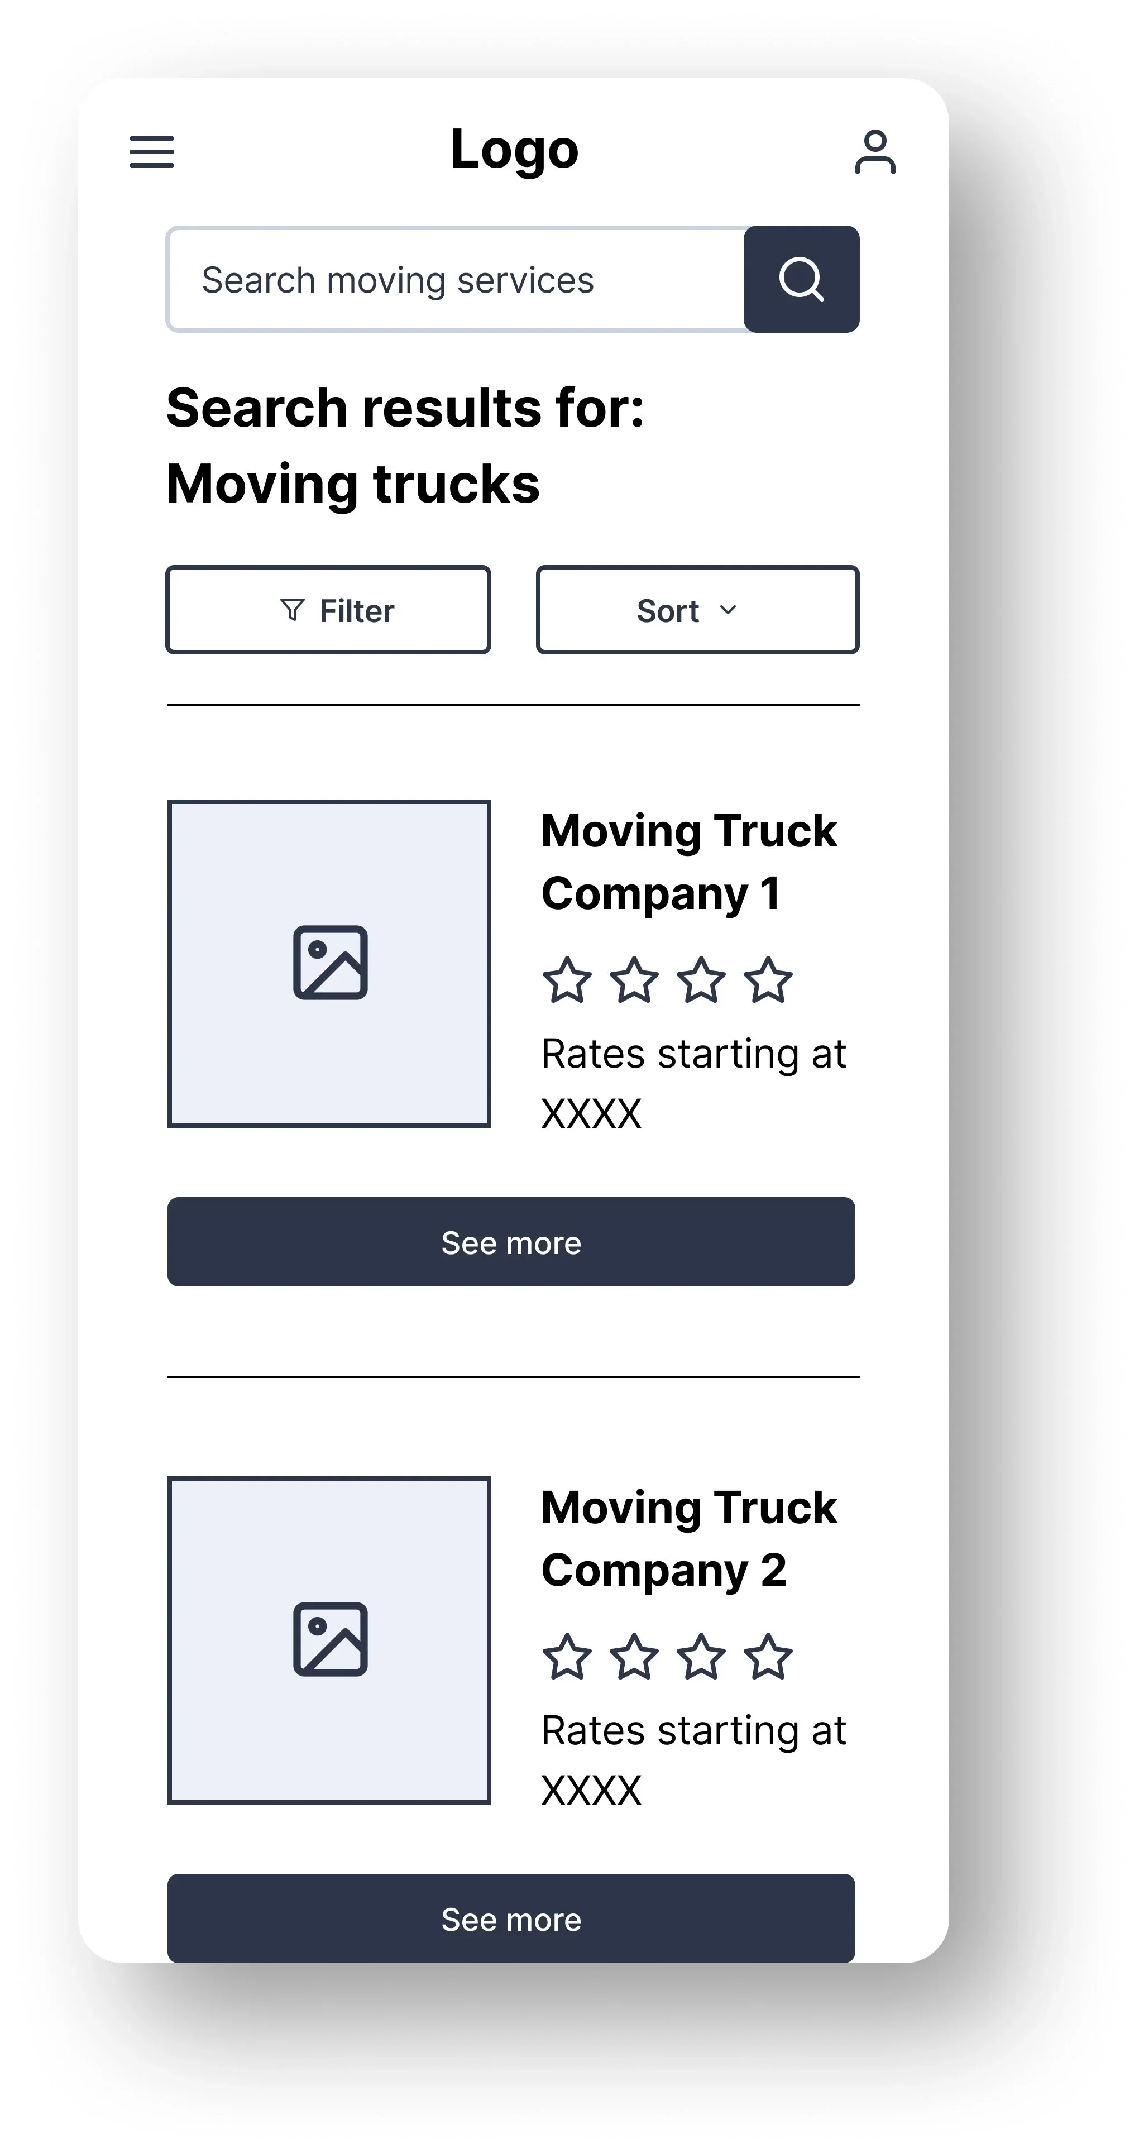This screenshot has width=1139, height=2153.
Task: Select second star for Moving Truck Company 2
Action: click(634, 1657)
